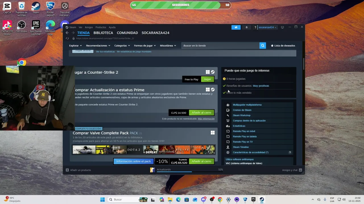
Task: Click the Steam announcements megaphone icon
Action: coord(236,27)
